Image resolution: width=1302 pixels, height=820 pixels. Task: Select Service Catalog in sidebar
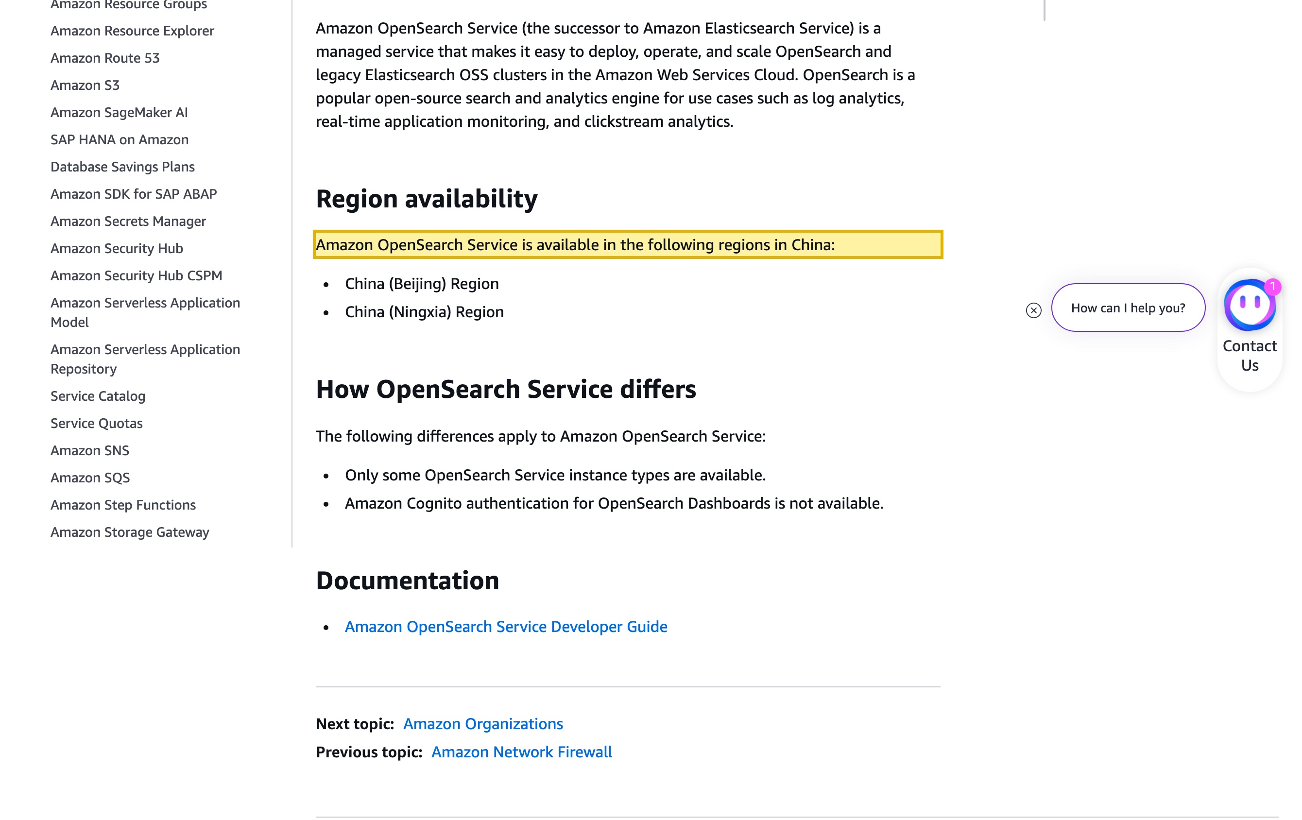tap(98, 396)
